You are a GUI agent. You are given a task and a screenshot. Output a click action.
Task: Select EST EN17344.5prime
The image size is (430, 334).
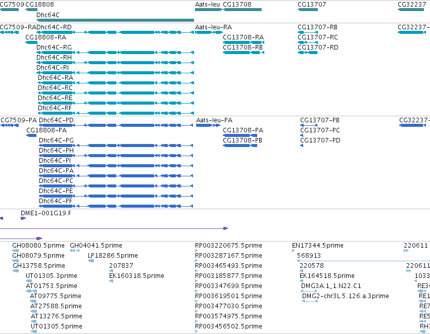point(294,250)
